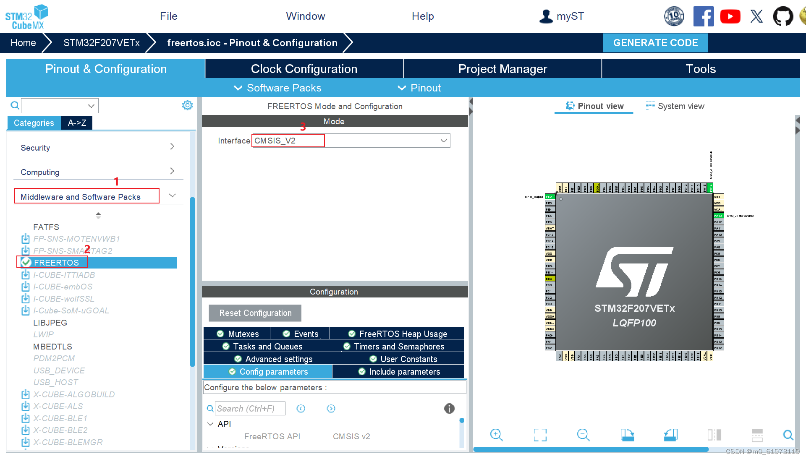Open the settings gear beside component search
Screen dimensions: 806x459
187,105
